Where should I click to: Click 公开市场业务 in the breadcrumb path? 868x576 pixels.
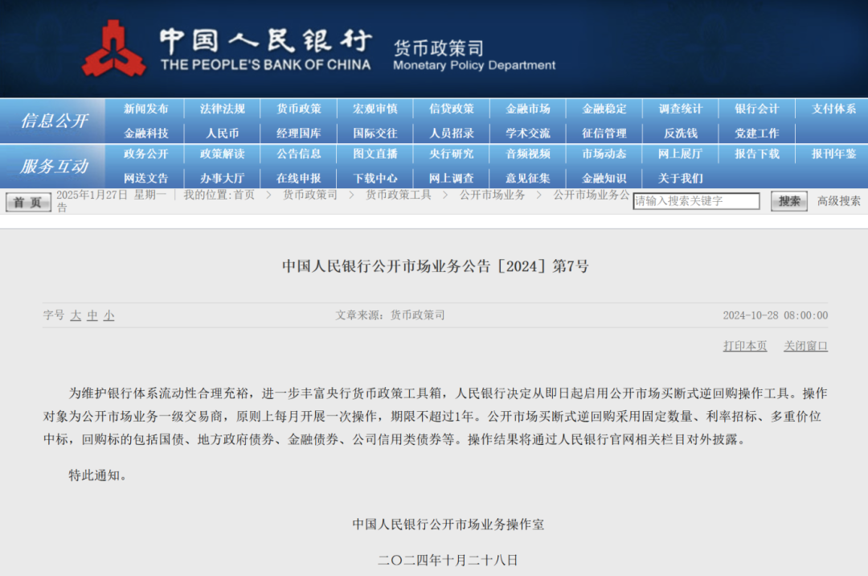pos(492,195)
